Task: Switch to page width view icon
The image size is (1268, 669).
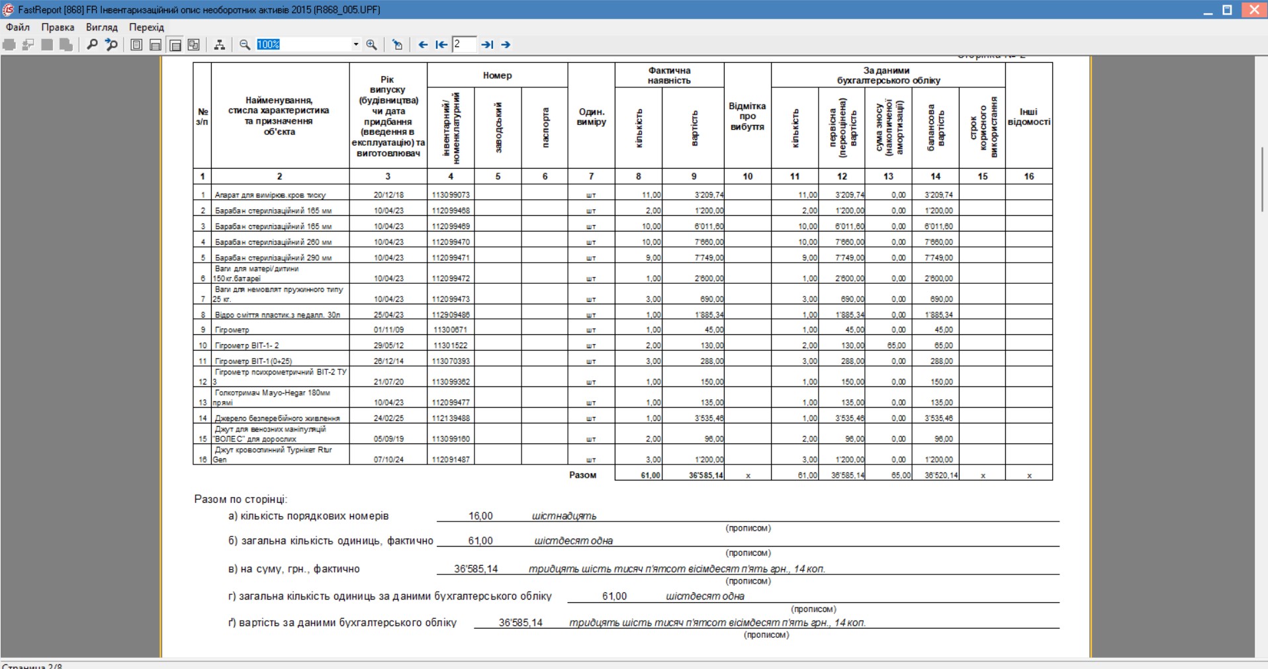Action: [x=156, y=44]
